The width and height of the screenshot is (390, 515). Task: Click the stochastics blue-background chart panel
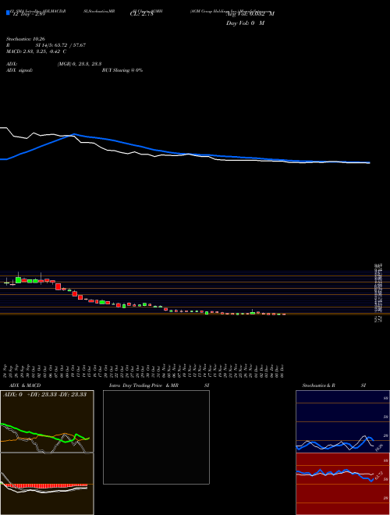(342, 421)
